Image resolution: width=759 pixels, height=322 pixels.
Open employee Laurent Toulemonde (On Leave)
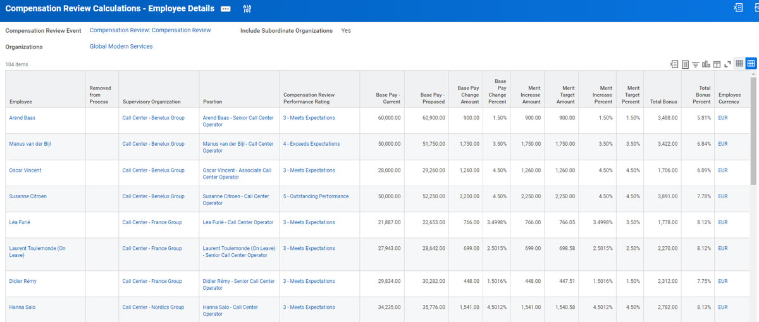[x=37, y=252]
